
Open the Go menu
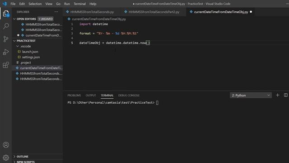(58, 4)
